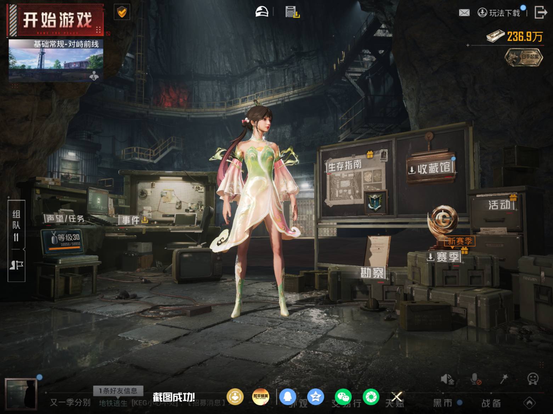Open the 收藏馆 collection sign
The image size is (553, 414).
coord(431,168)
